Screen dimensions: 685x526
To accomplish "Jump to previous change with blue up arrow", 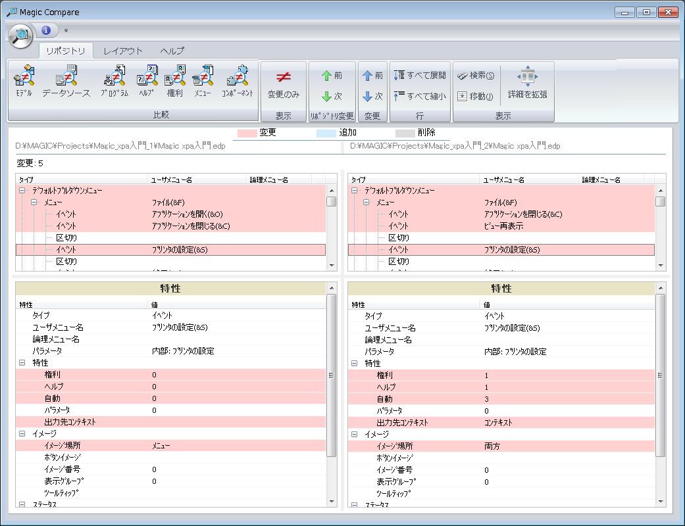I will point(372,76).
